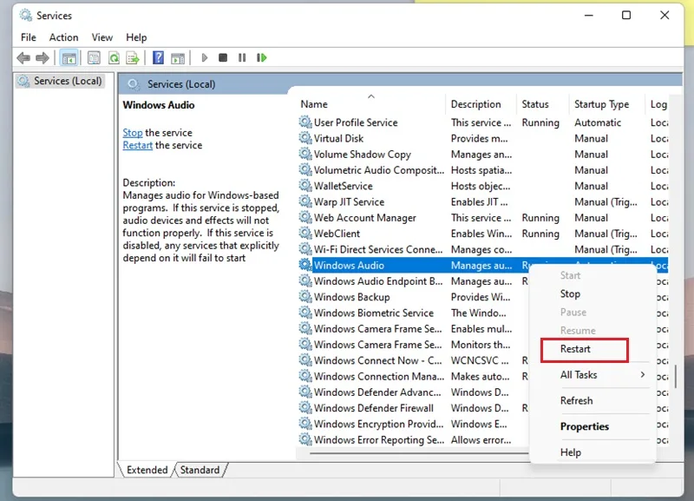Image resolution: width=694 pixels, height=501 pixels.
Task: Click the Start Service play icon
Action: [x=204, y=57]
